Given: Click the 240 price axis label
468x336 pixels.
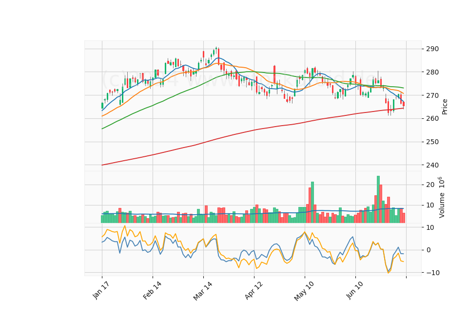Looking at the screenshot, I should 432,165.
